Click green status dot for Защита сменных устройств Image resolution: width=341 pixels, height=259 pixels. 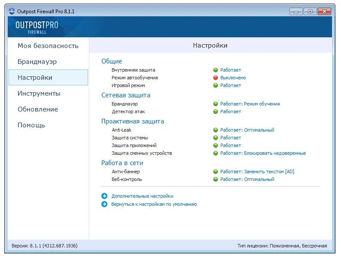[216, 153]
